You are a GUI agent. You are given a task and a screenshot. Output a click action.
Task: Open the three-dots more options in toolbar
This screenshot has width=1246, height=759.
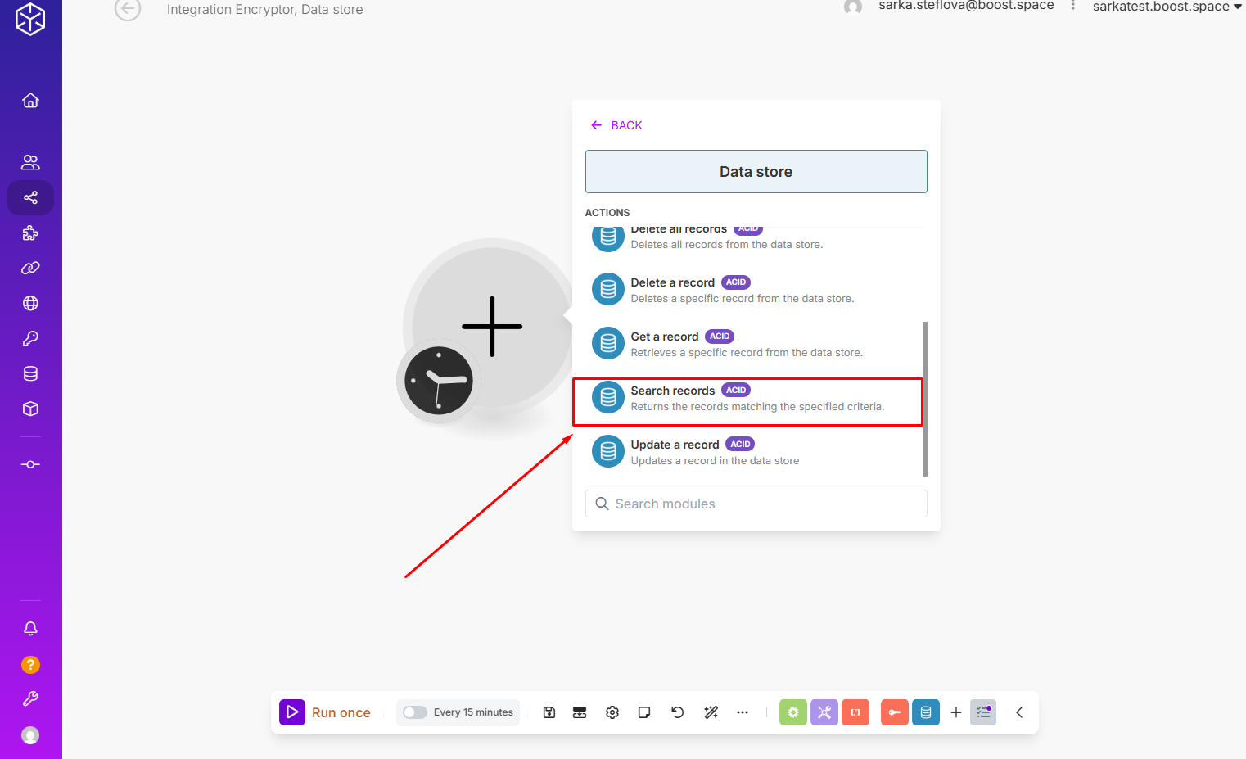pyautogui.click(x=743, y=712)
